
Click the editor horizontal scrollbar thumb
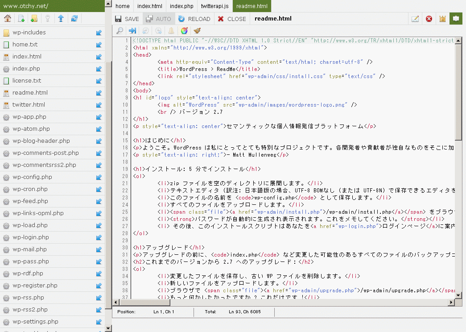(x=145, y=302)
